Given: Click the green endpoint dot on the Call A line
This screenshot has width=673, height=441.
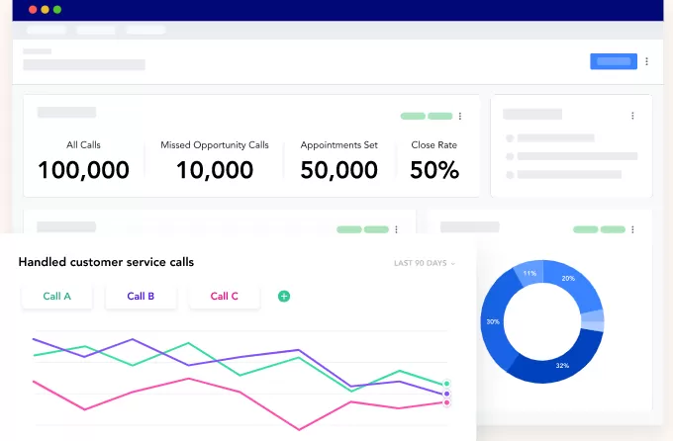Looking at the screenshot, I should pyautogui.click(x=447, y=383).
